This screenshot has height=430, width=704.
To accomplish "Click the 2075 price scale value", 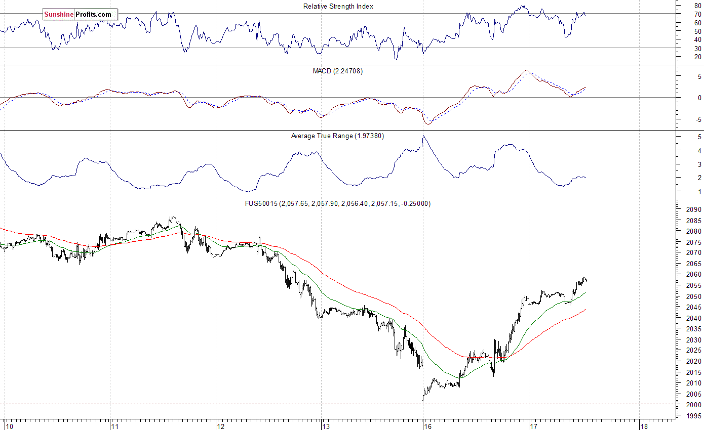I will [x=694, y=242].
